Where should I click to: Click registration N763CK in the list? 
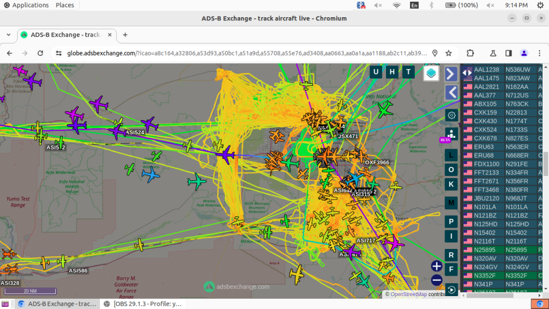517,104
